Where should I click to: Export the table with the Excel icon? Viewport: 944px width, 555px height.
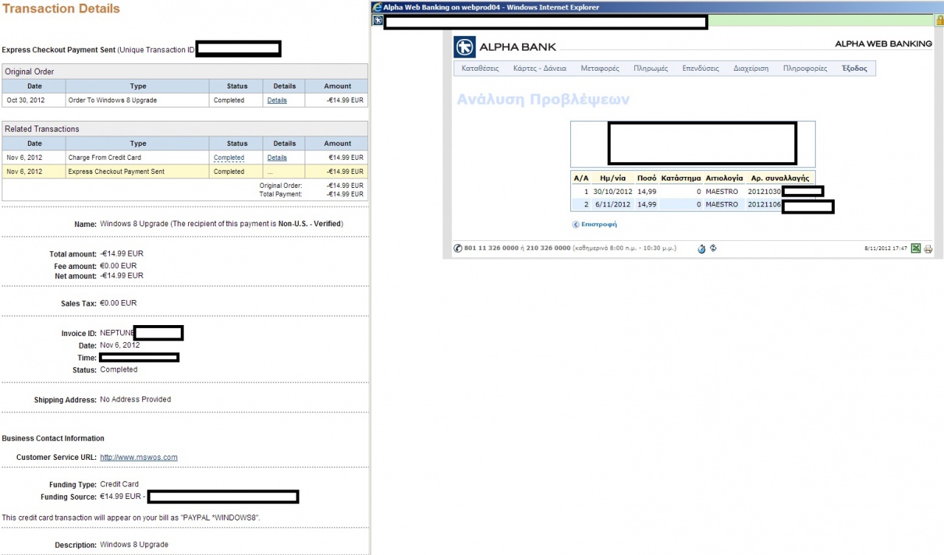point(916,249)
